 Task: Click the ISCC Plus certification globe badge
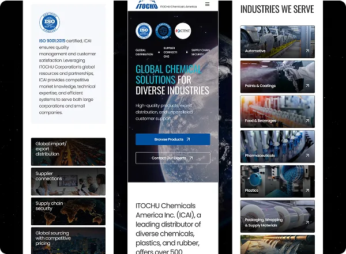pyautogui.click(x=163, y=31)
